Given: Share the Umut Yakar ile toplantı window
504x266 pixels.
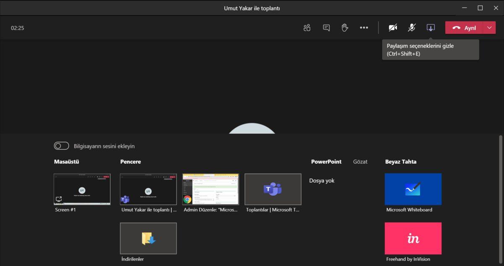Looking at the screenshot, I should click(148, 188).
